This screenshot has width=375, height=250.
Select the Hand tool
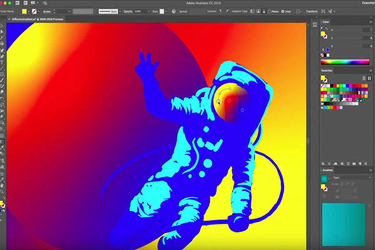[2, 186]
